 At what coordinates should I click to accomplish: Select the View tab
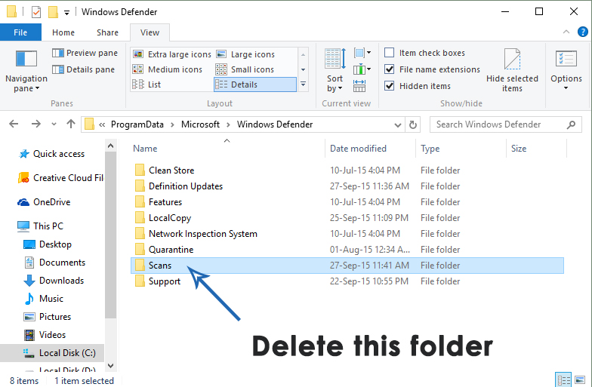150,32
